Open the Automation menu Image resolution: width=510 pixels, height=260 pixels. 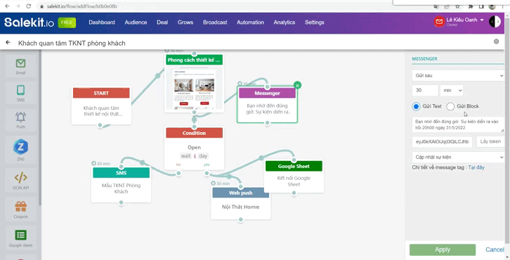coord(250,22)
